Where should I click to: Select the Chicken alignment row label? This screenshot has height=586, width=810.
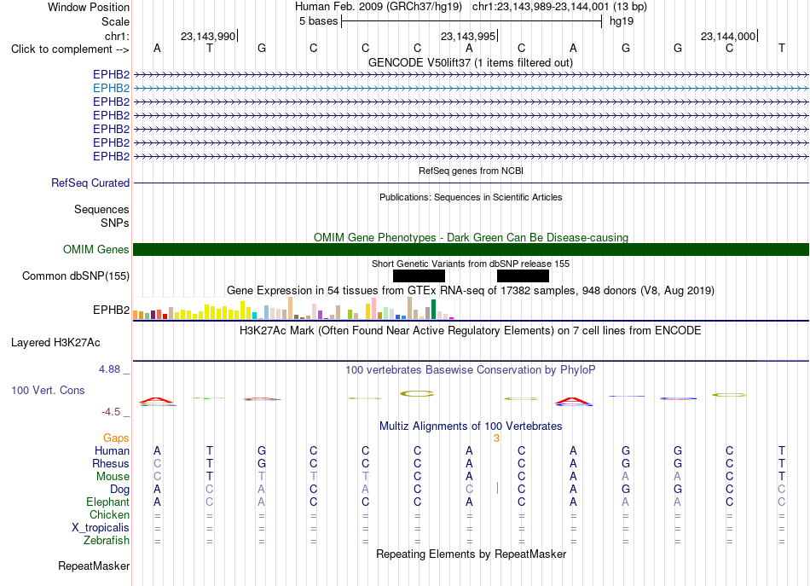pyautogui.click(x=109, y=514)
